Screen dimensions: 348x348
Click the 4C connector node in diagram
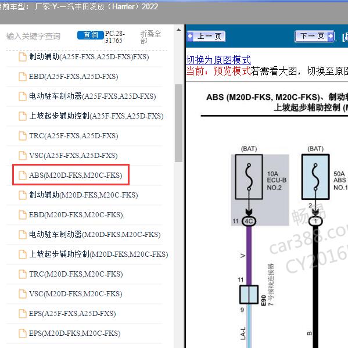pos(249,221)
